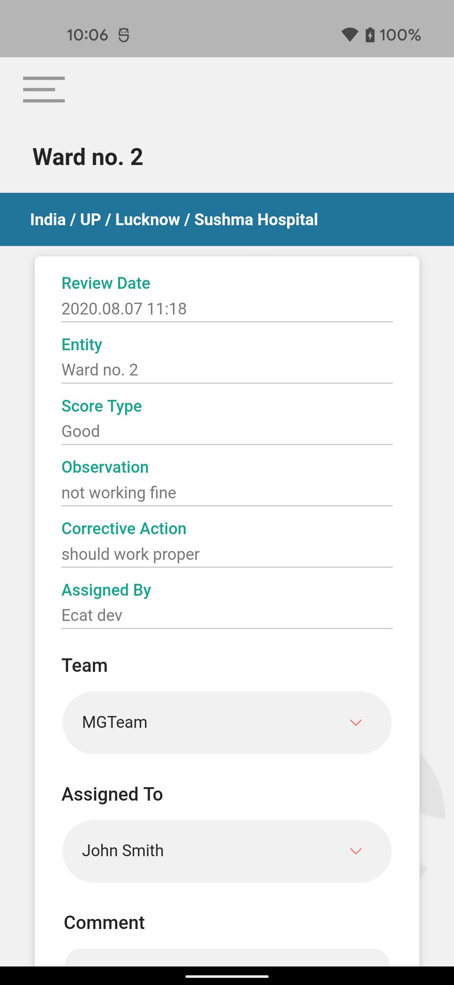The height and width of the screenshot is (985, 454).
Task: Select the Entity field Ward no. 2
Action: click(227, 370)
